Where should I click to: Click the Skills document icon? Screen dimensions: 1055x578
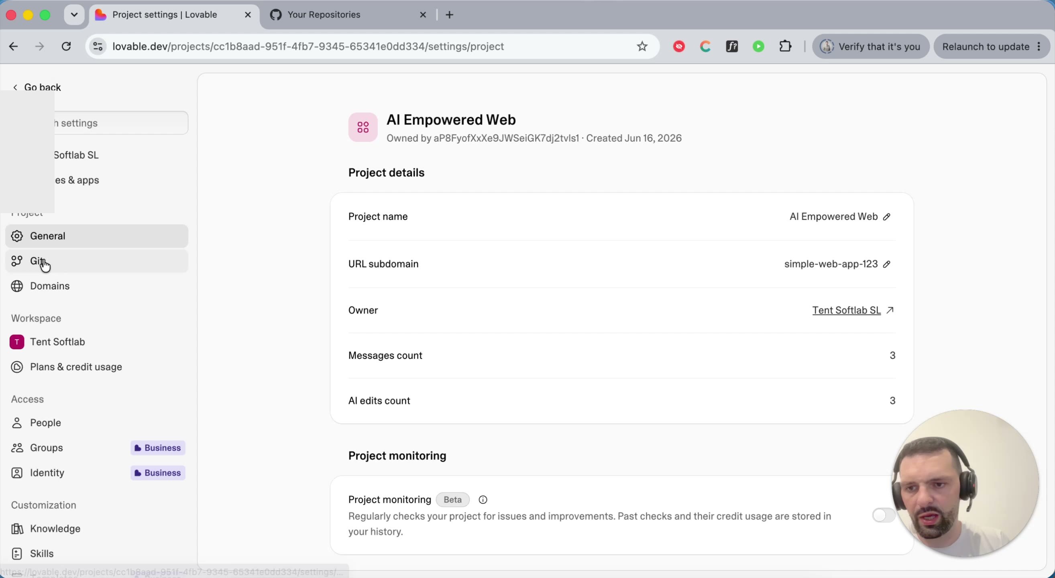[x=17, y=554]
